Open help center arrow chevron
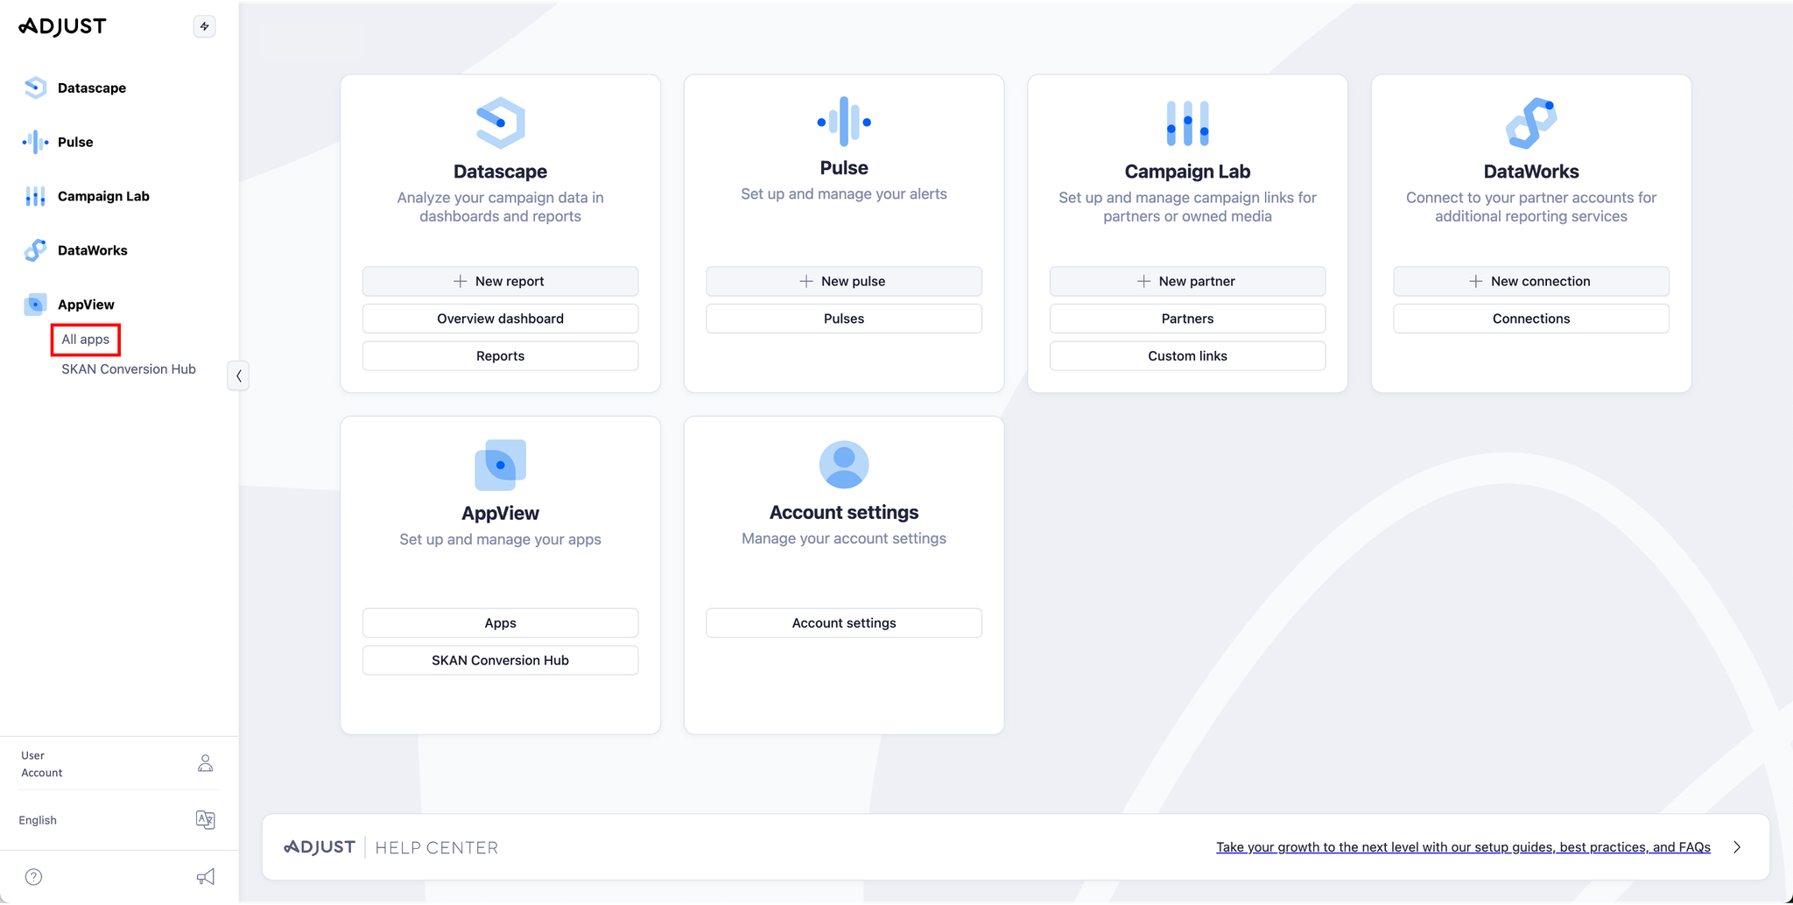Screen dimensions: 1793x905 point(1737,847)
